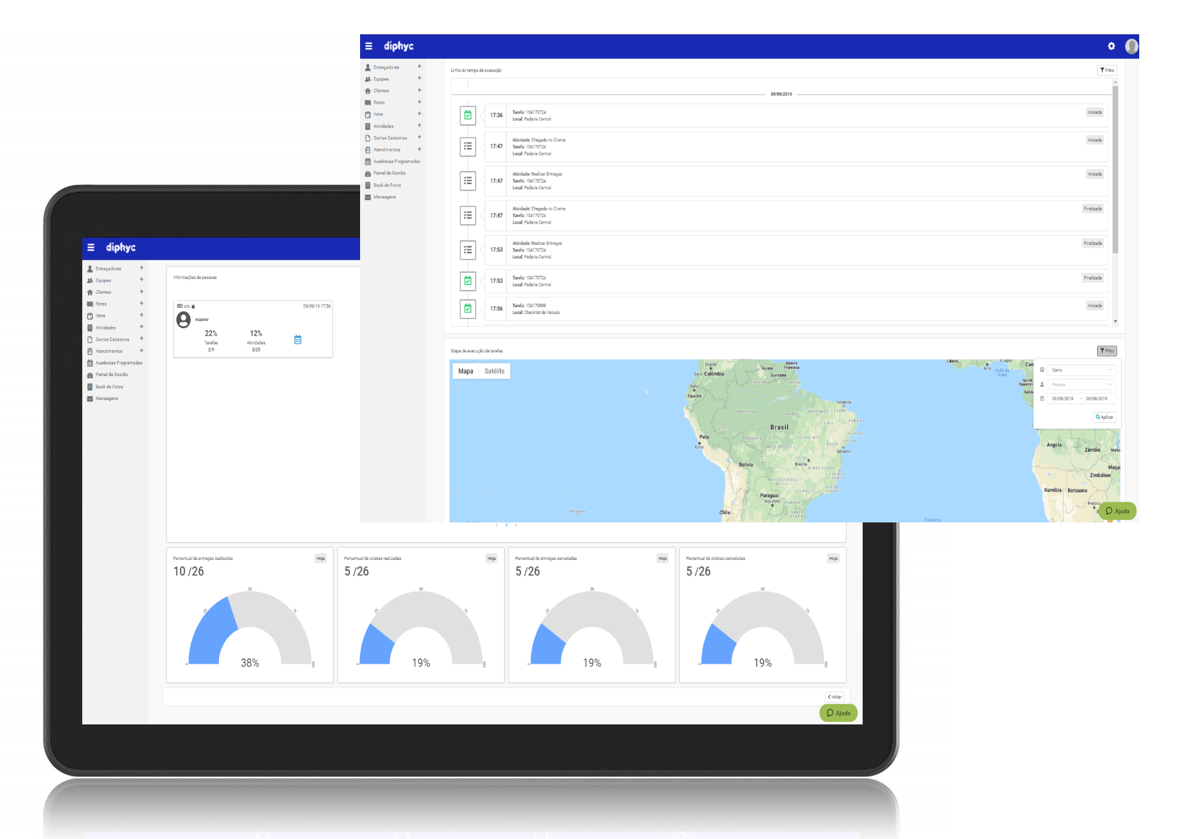Click 12% Atividades value on master card
The width and height of the screenshot is (1180, 839).
[256, 333]
